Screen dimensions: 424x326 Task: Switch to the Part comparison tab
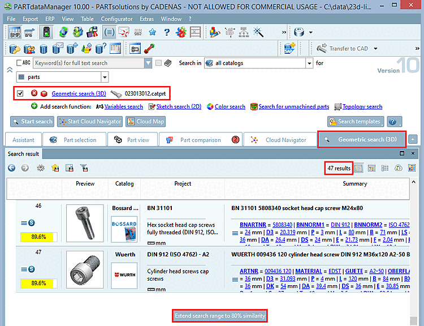(200, 140)
